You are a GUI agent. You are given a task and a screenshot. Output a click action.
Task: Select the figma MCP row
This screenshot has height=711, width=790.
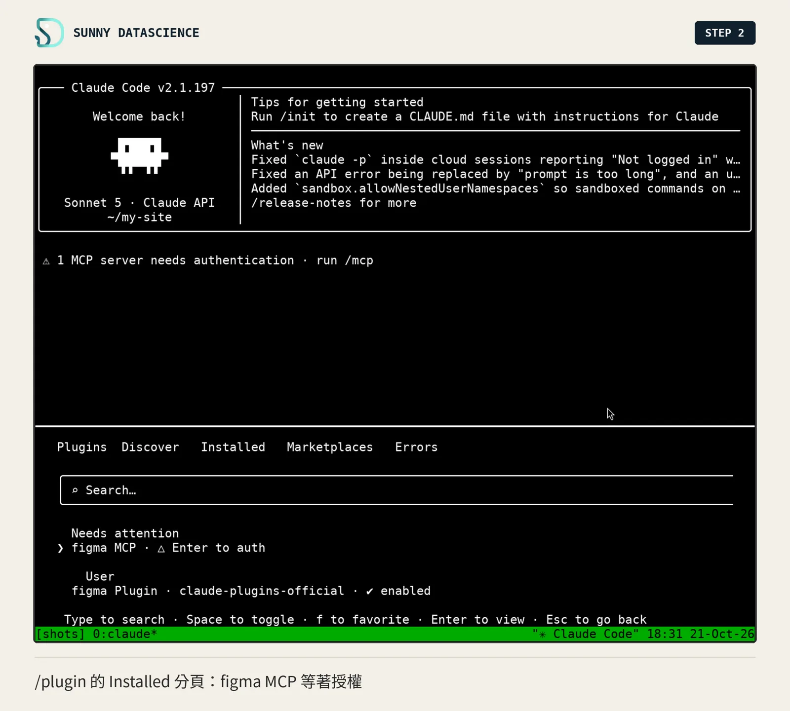161,548
